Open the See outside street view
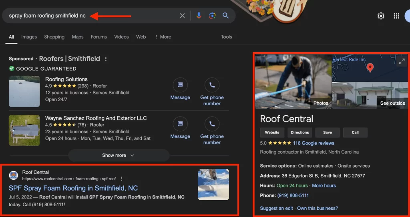 (370, 95)
